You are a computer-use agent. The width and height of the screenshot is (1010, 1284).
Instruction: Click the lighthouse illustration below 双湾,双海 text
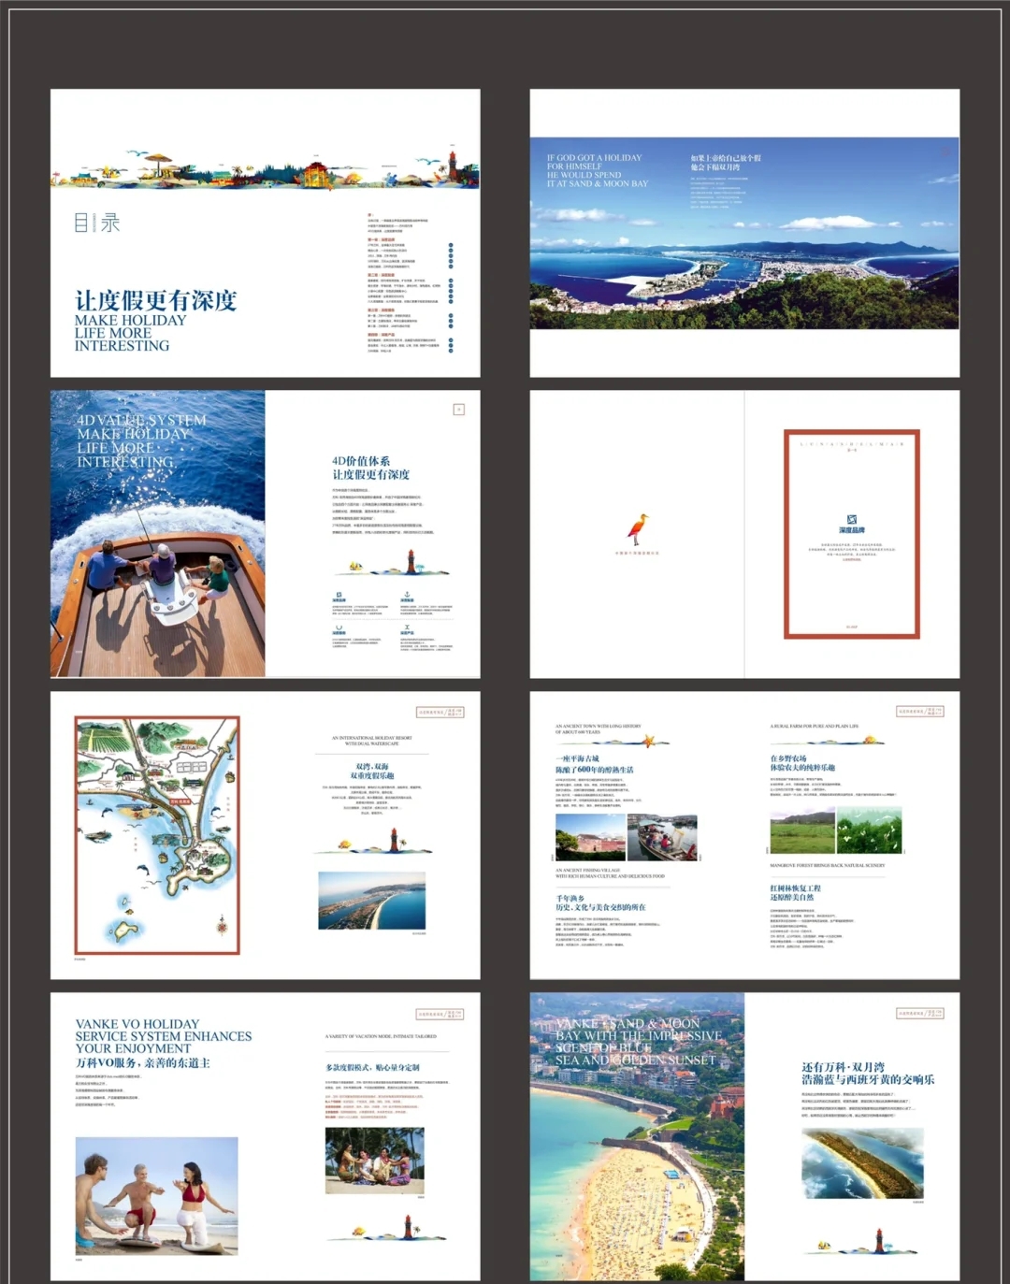click(x=394, y=840)
